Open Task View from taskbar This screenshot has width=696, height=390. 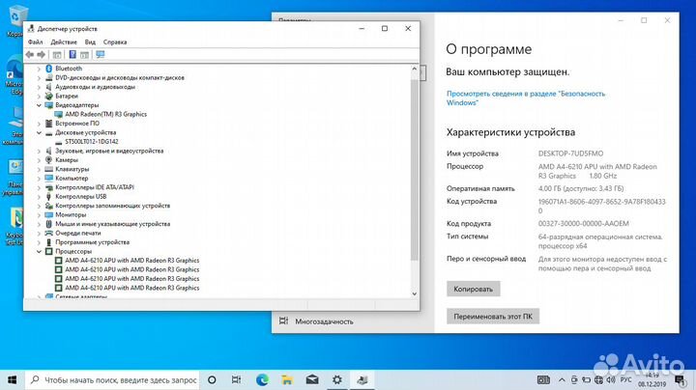pyautogui.click(x=236, y=379)
